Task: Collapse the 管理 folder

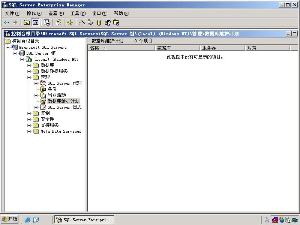Action: tap(29, 77)
